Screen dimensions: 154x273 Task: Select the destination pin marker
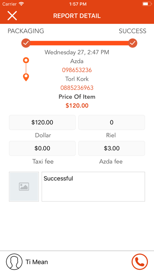click(26, 77)
